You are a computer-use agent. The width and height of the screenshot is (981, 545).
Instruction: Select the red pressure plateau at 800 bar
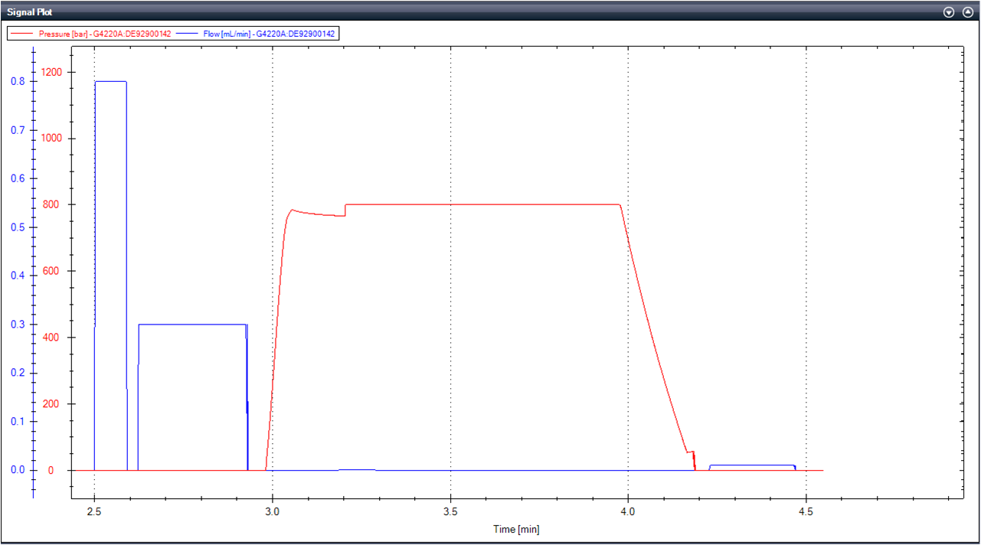[x=482, y=204]
